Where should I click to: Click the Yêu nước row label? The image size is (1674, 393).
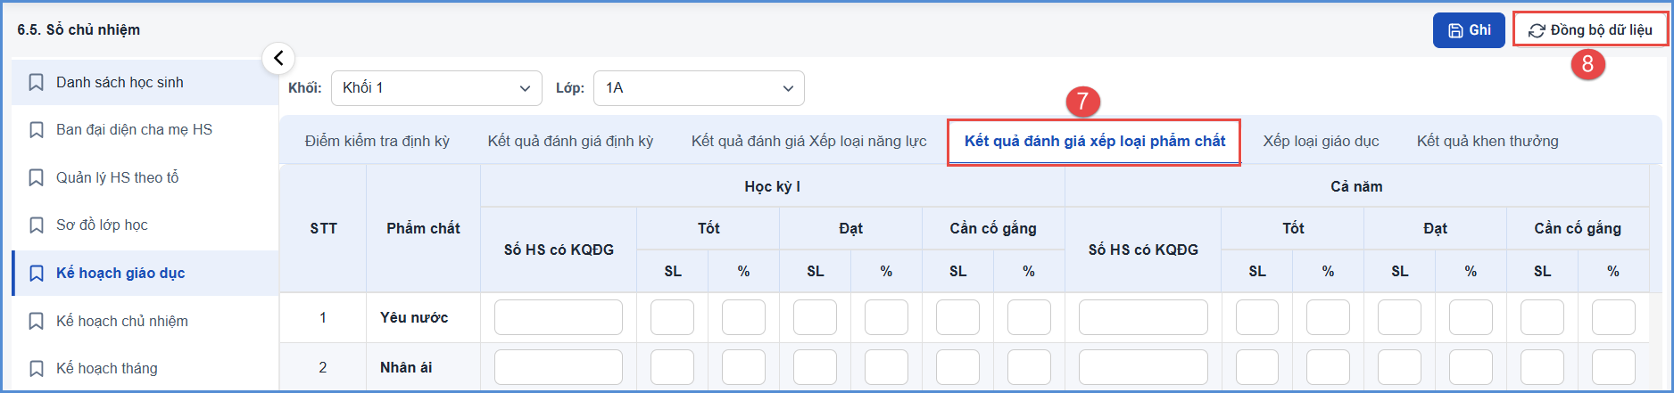coord(414,317)
